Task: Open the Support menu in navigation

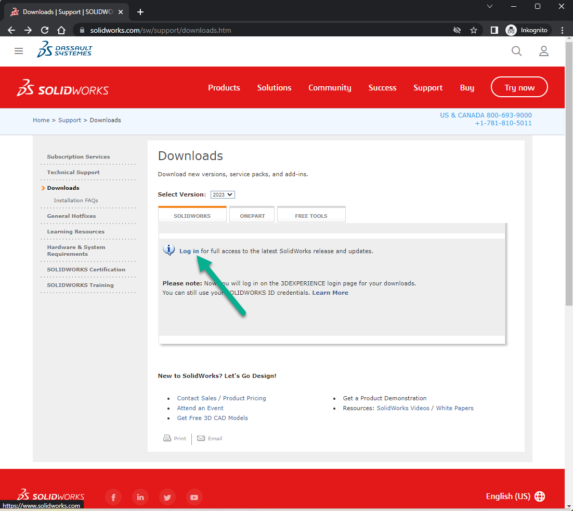Action: click(x=428, y=88)
